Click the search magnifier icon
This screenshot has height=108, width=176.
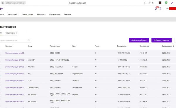tap(29, 40)
